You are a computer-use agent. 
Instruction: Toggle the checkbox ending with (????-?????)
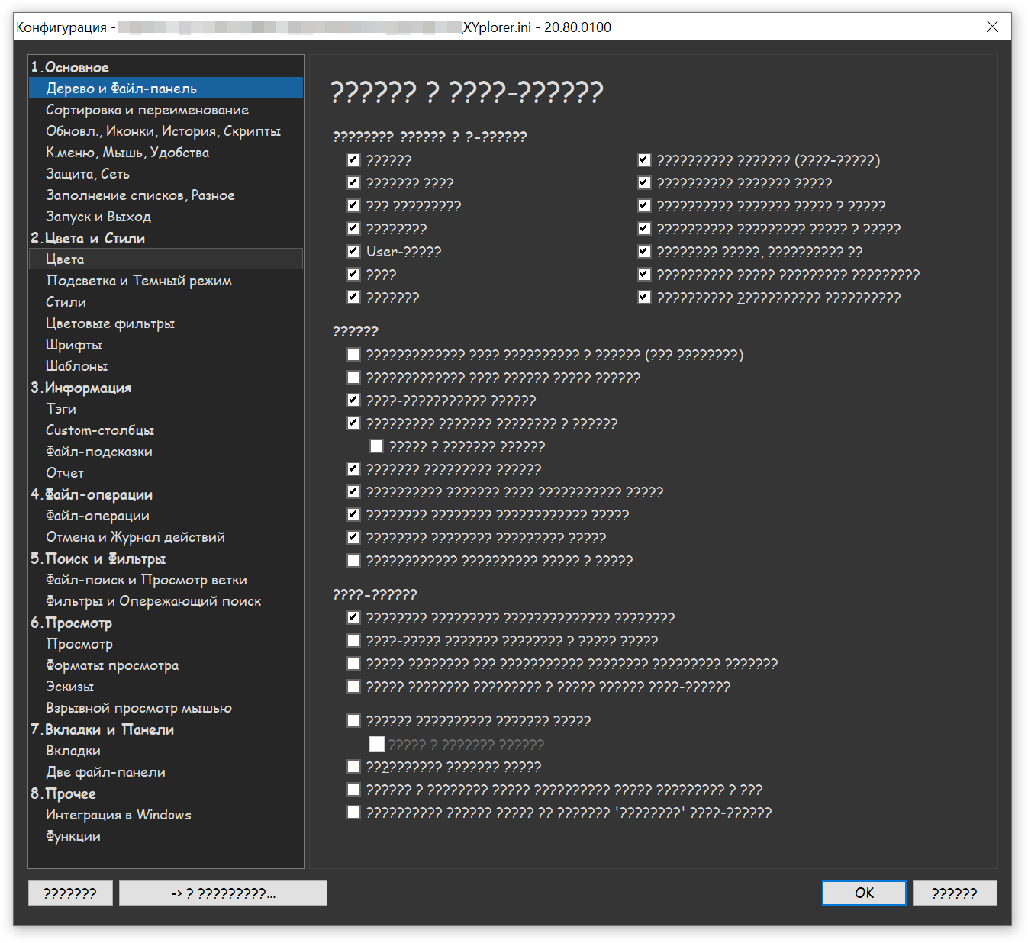[x=645, y=160]
